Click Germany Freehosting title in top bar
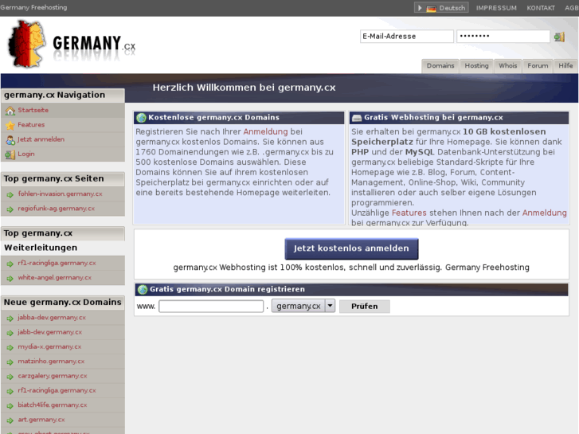Screen dimensions: 579x434 pos(33,7)
